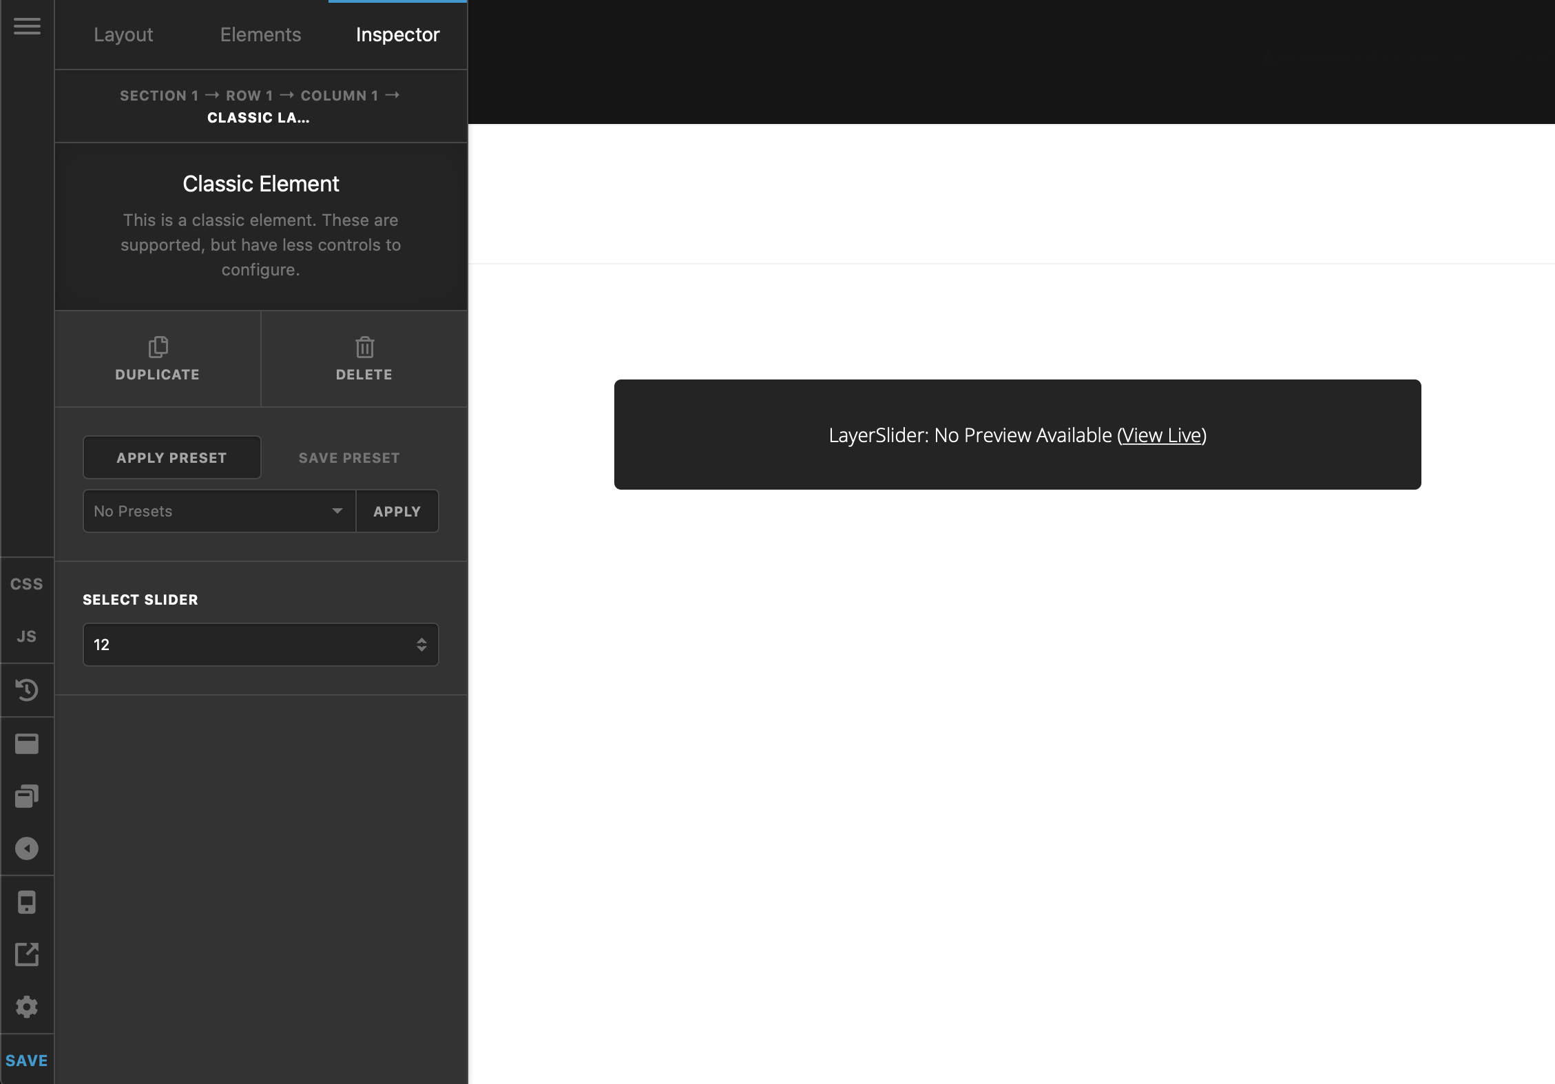This screenshot has height=1084, width=1555.
Task: Switch to the Elements tab
Action: pyautogui.click(x=260, y=34)
